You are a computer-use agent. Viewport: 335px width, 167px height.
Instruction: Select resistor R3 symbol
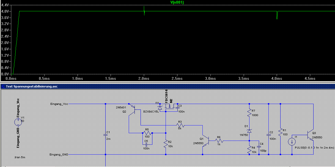[x=180, y=125]
